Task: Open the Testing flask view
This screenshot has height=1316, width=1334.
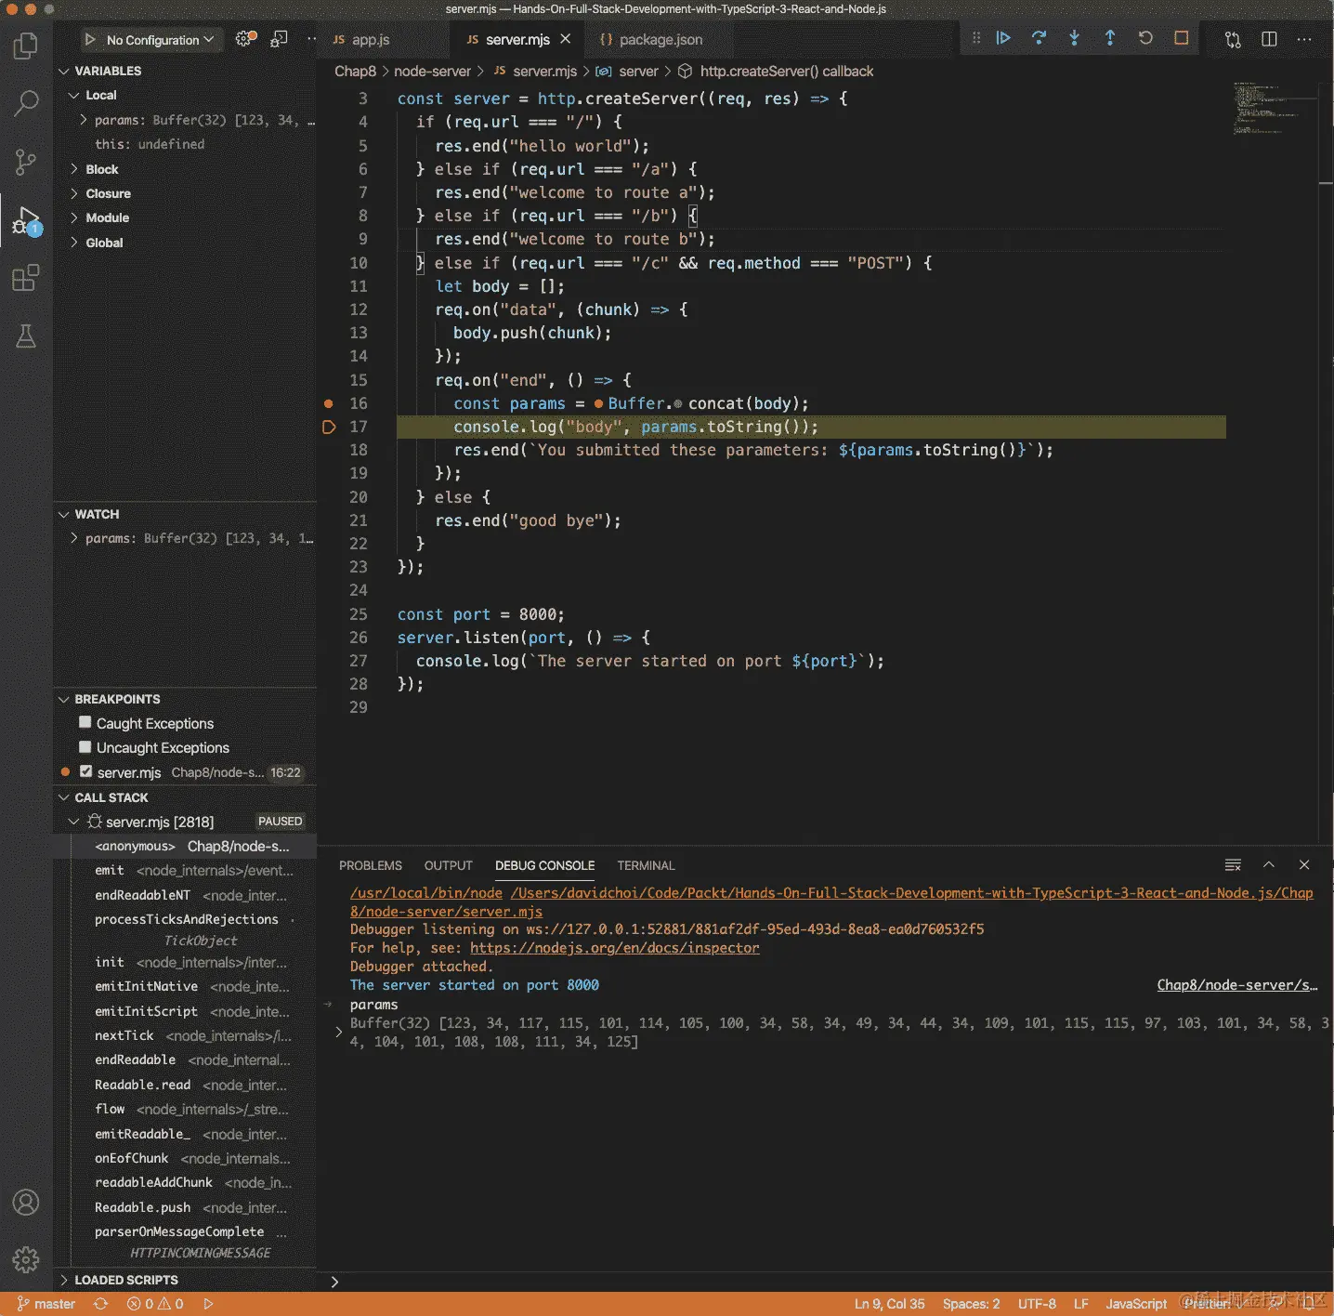Action: click(x=26, y=336)
